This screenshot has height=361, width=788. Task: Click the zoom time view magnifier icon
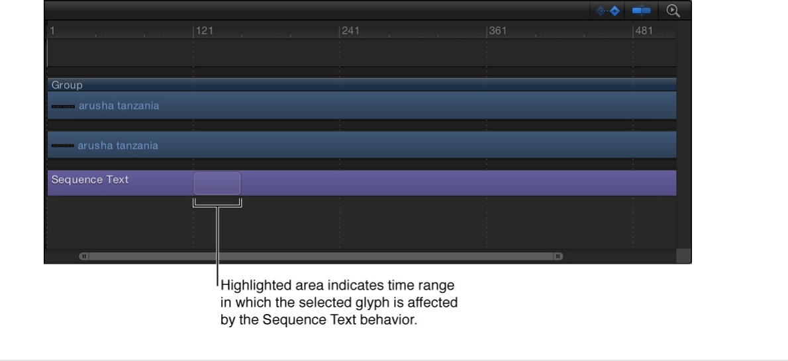[673, 11]
